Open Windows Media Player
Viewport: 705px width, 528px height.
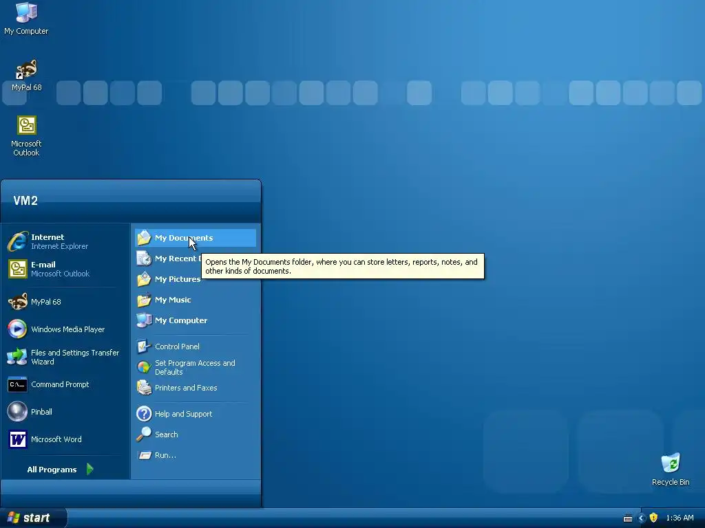pos(65,329)
